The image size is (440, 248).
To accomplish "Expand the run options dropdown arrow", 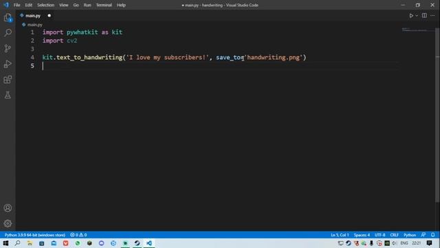I will click(417, 16).
